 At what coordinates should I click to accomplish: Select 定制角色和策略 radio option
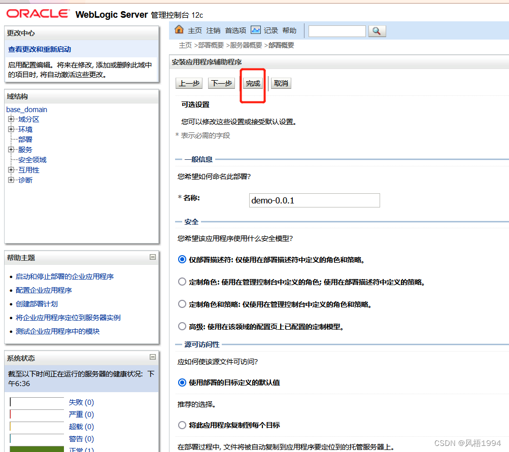(182, 304)
